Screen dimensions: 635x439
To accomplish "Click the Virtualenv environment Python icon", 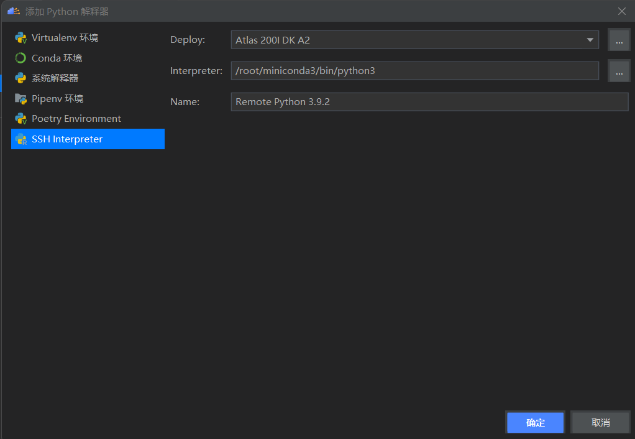I will 21,38.
